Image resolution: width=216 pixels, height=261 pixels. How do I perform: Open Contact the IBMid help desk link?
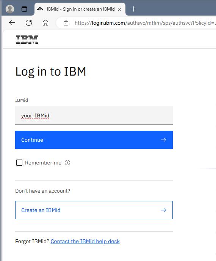click(x=85, y=241)
